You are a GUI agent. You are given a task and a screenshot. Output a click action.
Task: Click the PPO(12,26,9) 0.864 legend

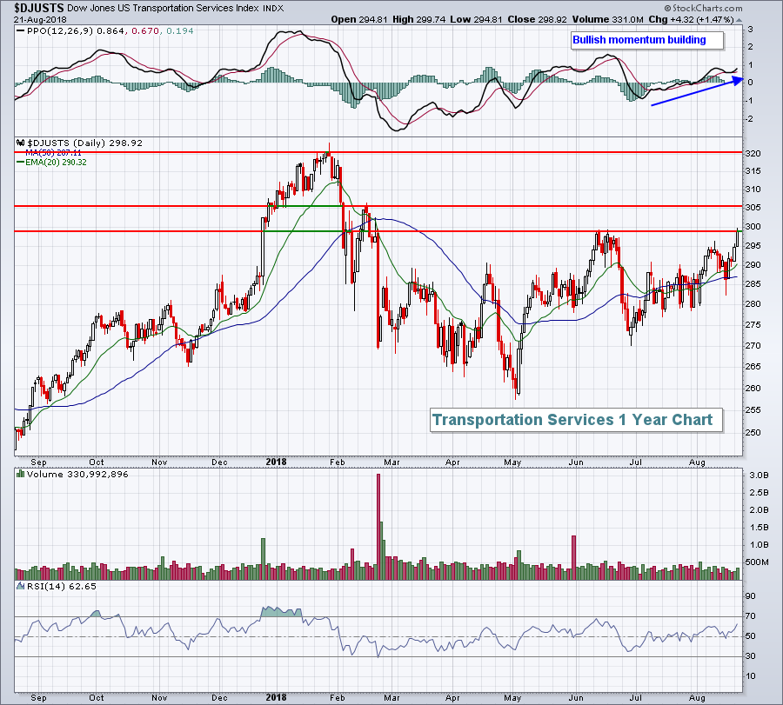(76, 31)
